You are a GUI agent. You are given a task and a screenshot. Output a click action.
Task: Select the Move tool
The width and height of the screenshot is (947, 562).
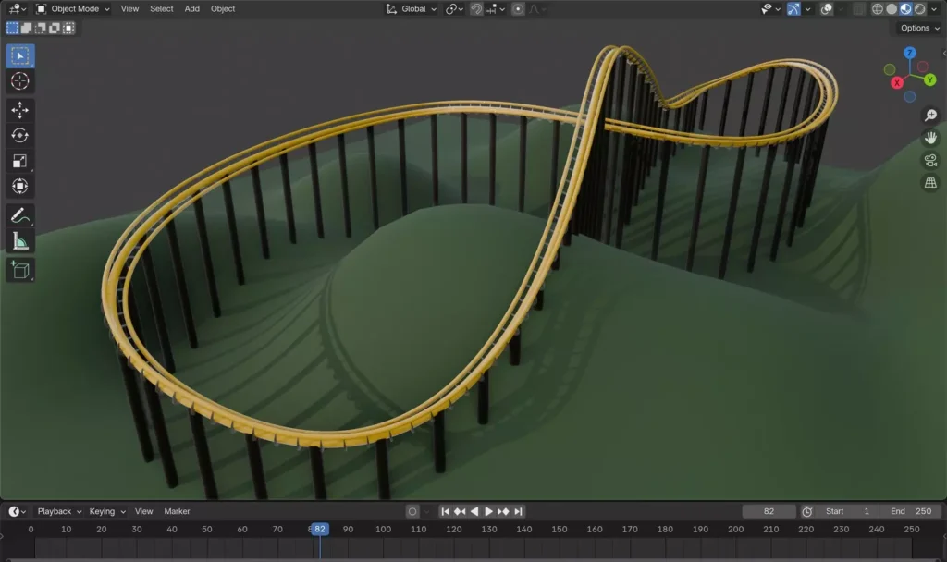[x=19, y=111]
